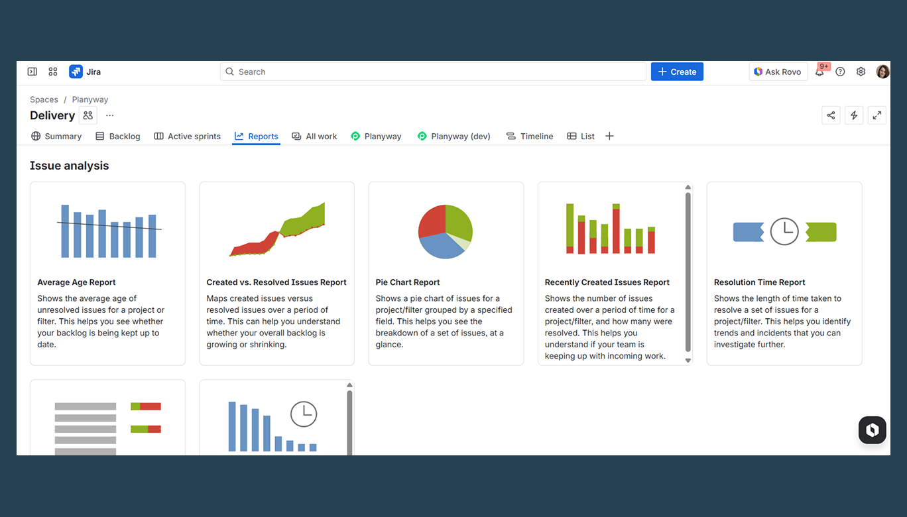Open the user profile avatar
Viewport: 907px width, 517px height.
click(882, 72)
